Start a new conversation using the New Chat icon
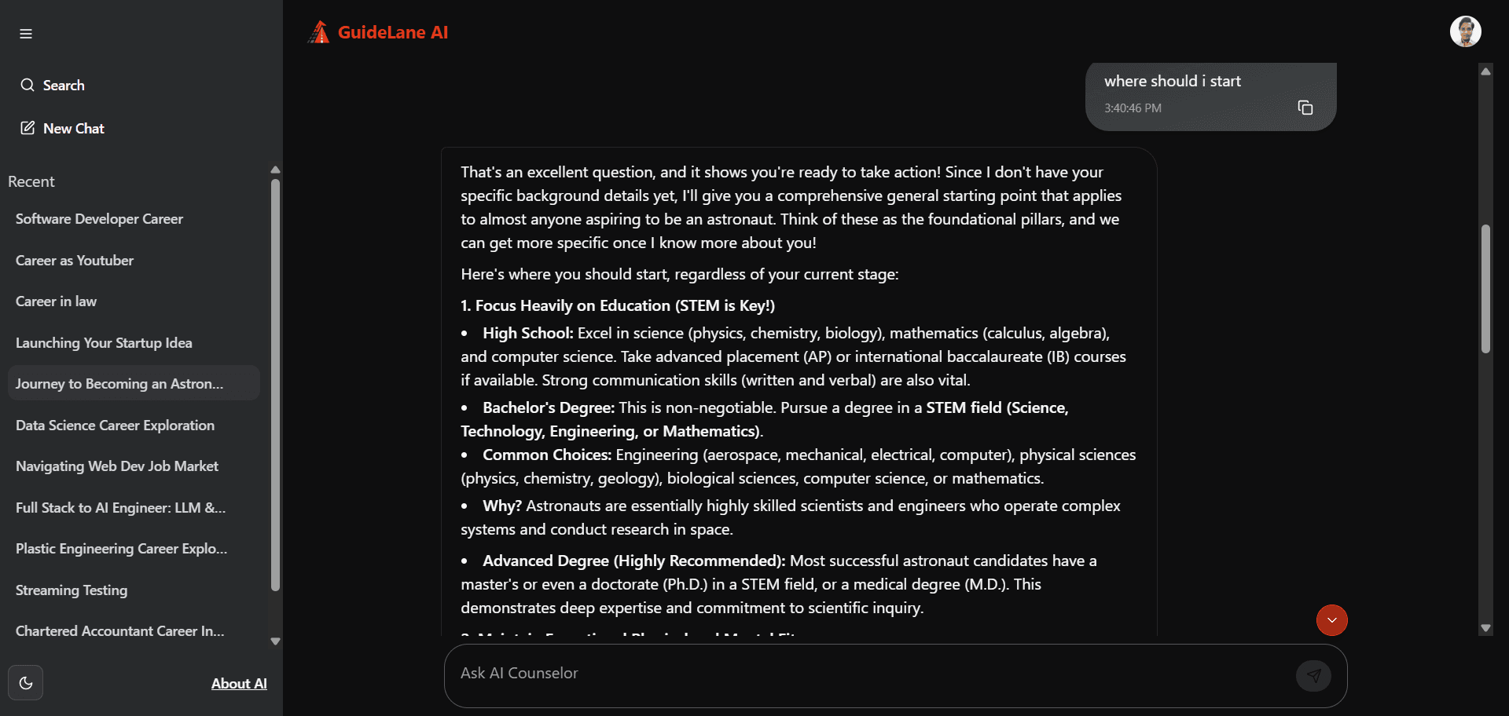This screenshot has height=716, width=1509. pos(28,127)
